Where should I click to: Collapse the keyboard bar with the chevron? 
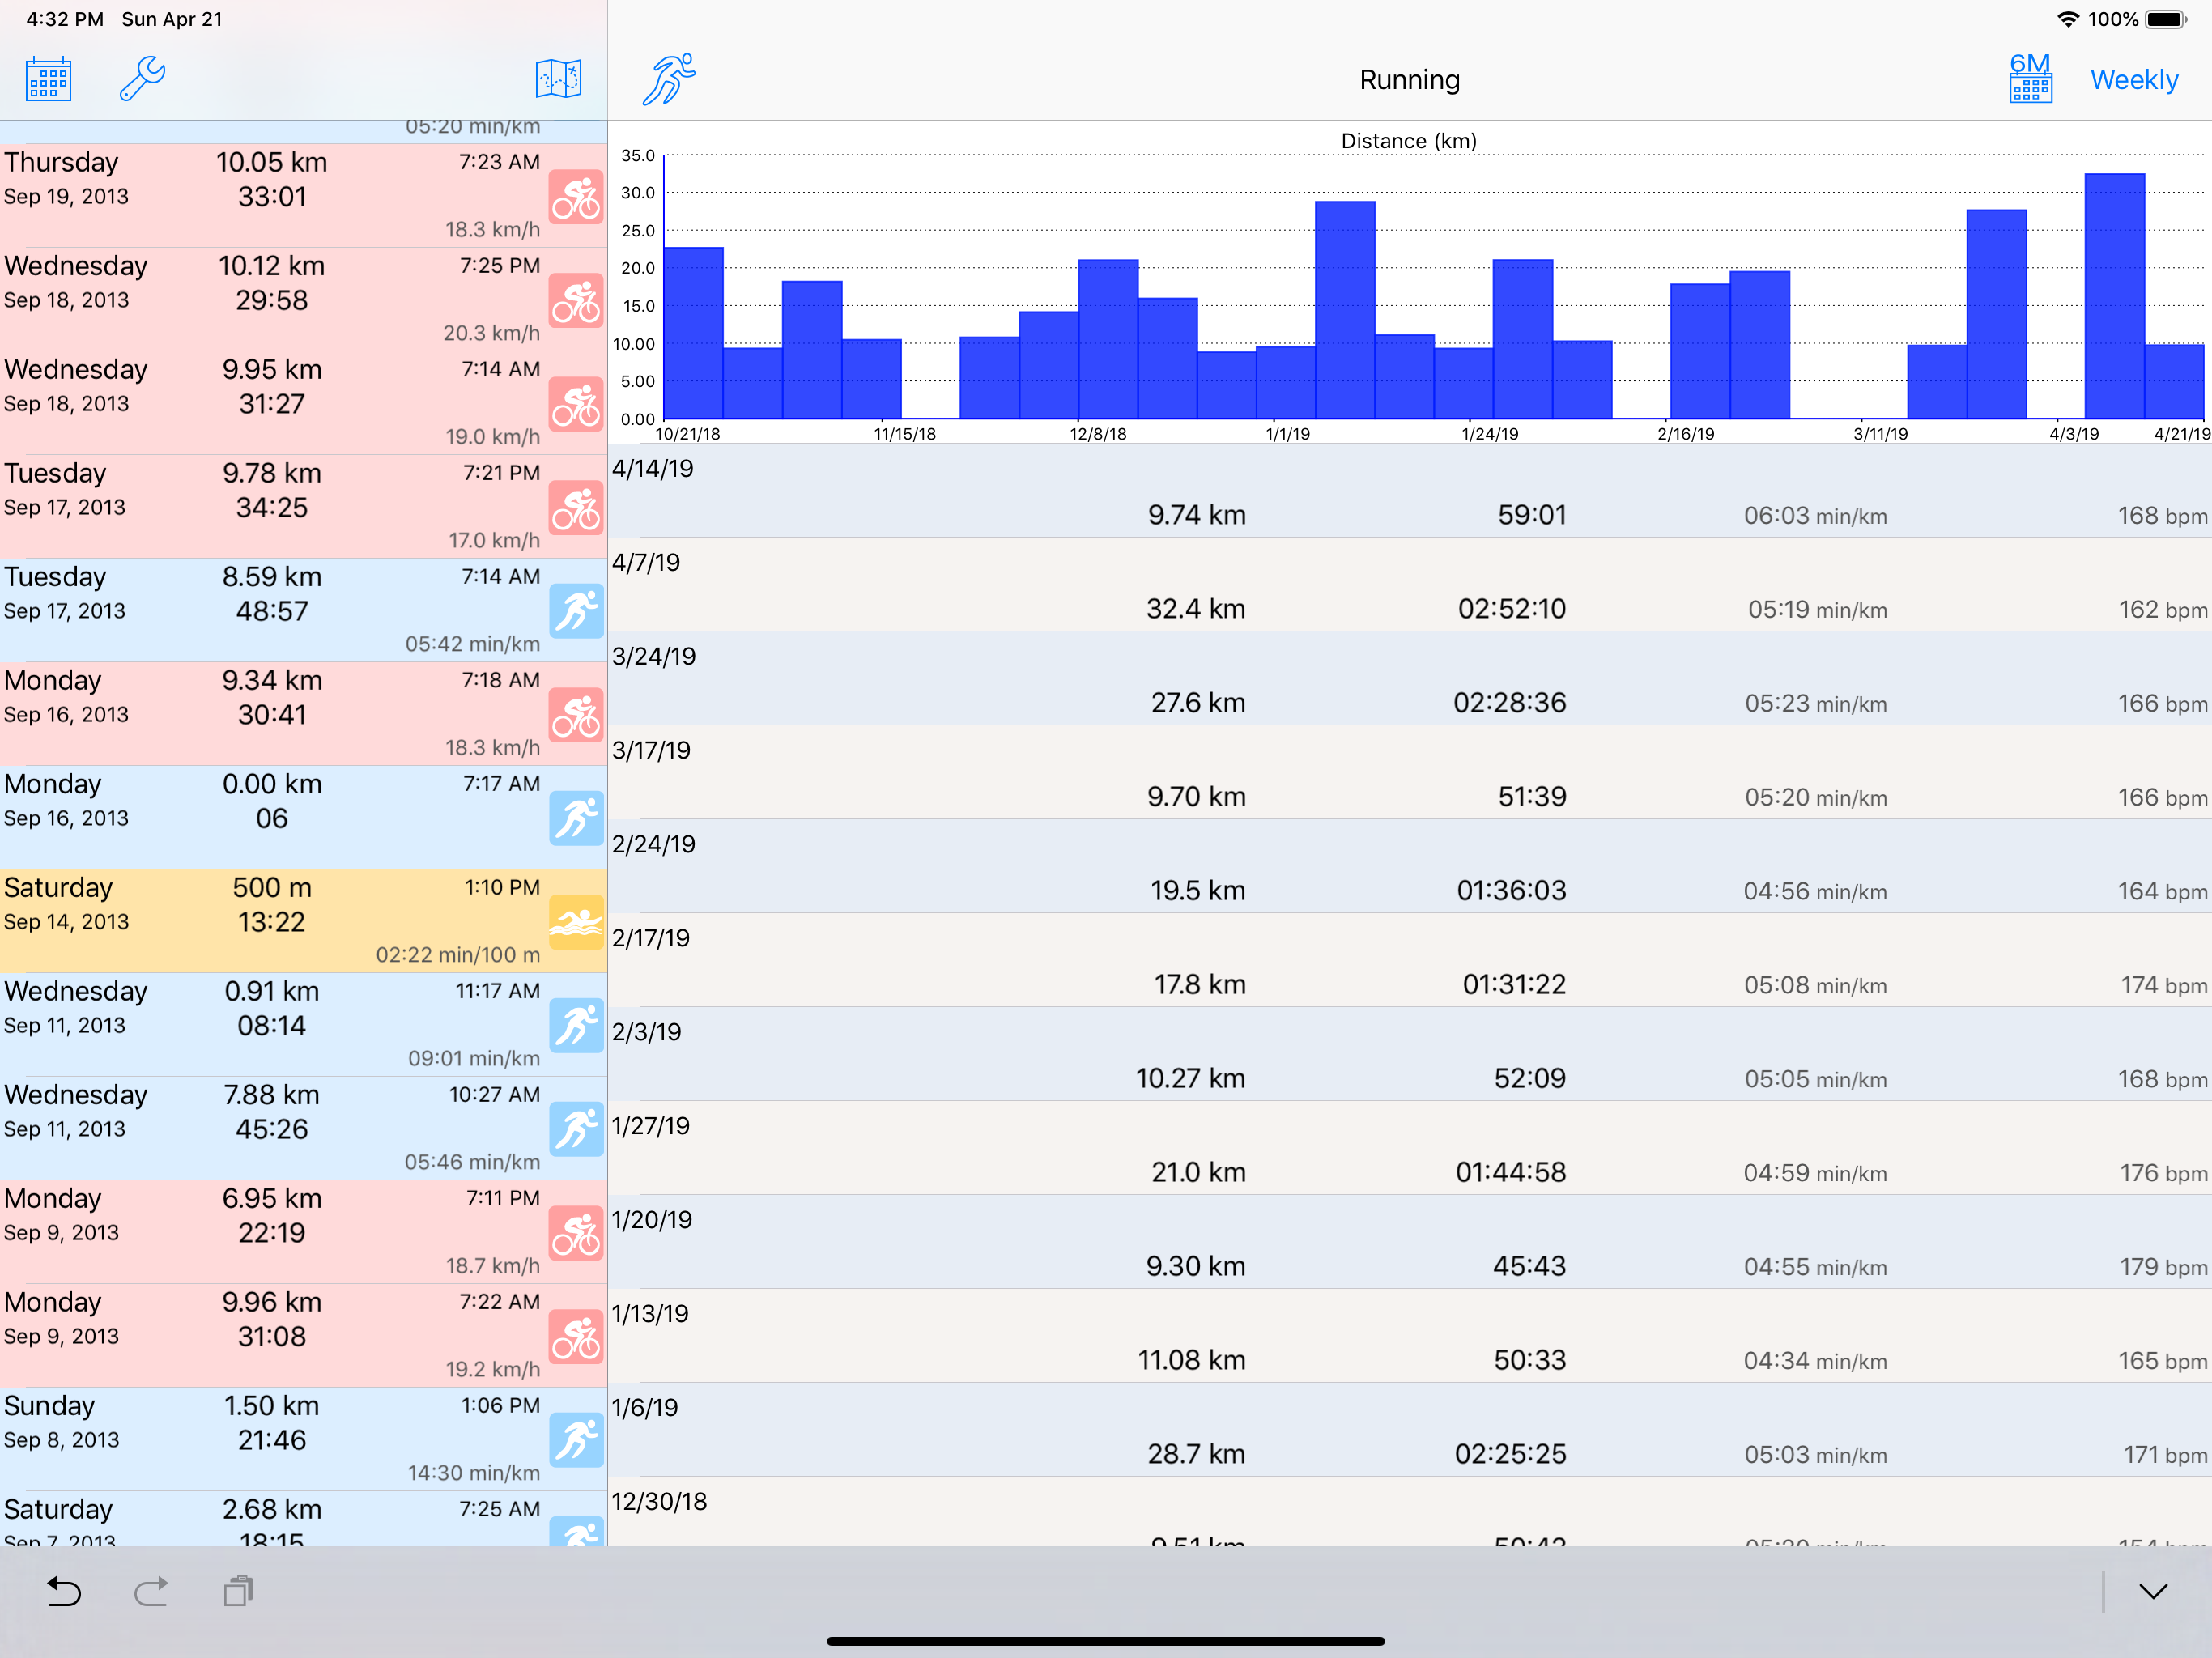click(2153, 1591)
